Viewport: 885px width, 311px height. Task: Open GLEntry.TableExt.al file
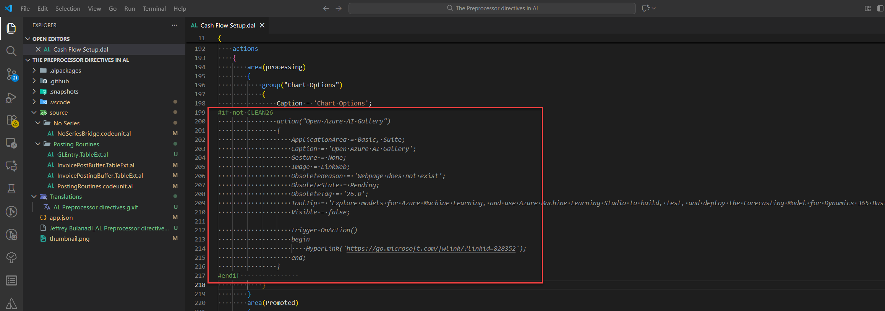click(83, 154)
